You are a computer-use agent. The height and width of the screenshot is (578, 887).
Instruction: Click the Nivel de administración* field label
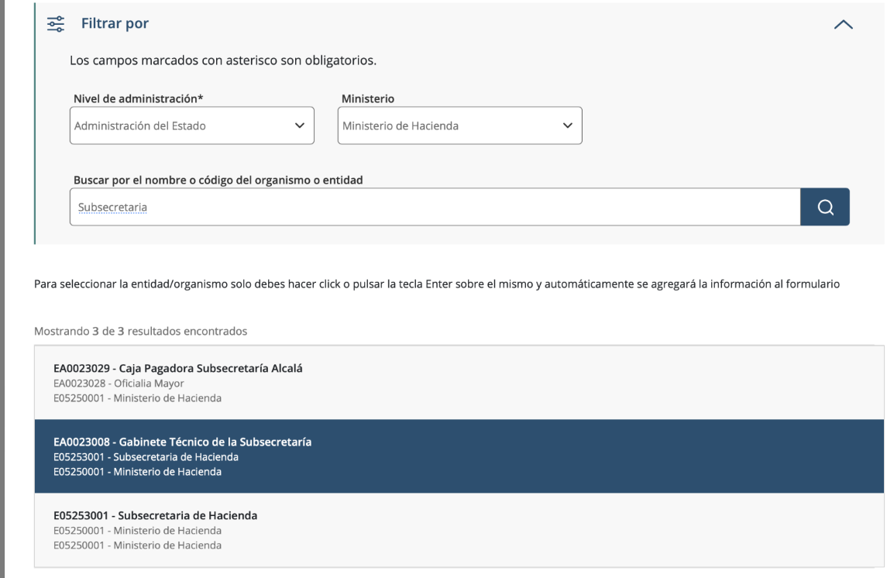coord(142,98)
